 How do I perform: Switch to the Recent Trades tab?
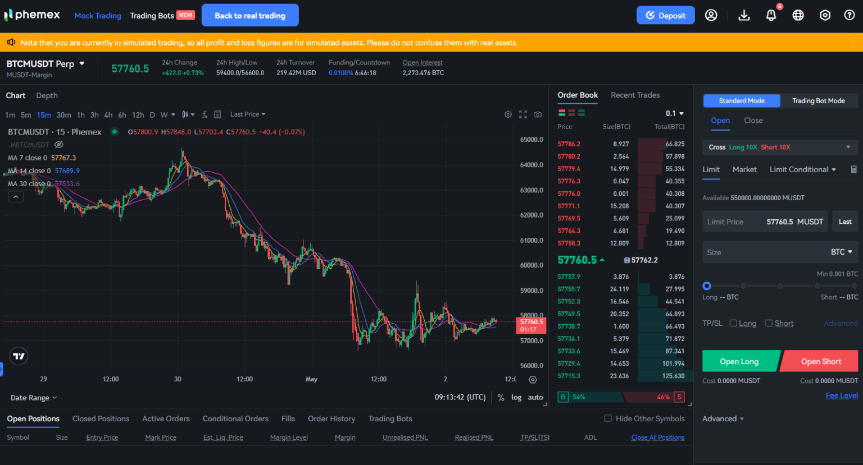pyautogui.click(x=635, y=95)
